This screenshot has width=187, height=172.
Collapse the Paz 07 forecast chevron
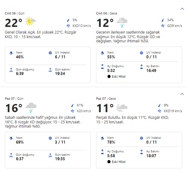click(182, 94)
